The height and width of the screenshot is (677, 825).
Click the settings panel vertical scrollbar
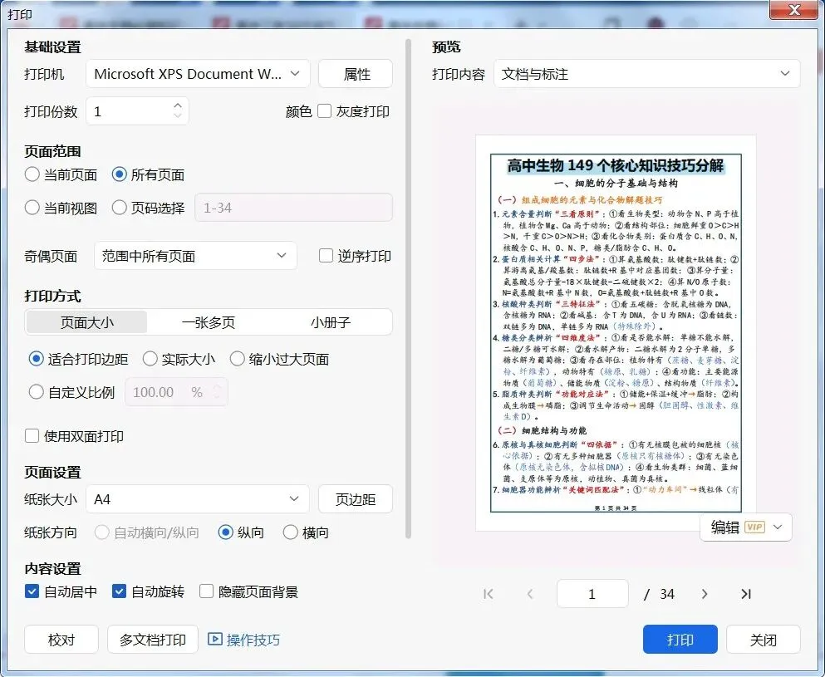click(408, 289)
